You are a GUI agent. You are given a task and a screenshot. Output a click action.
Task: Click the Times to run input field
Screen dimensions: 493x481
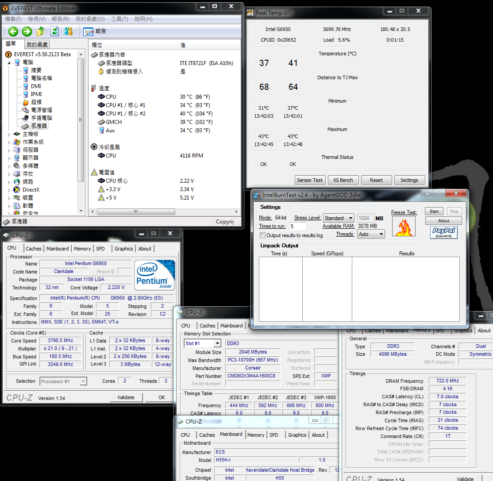point(298,226)
